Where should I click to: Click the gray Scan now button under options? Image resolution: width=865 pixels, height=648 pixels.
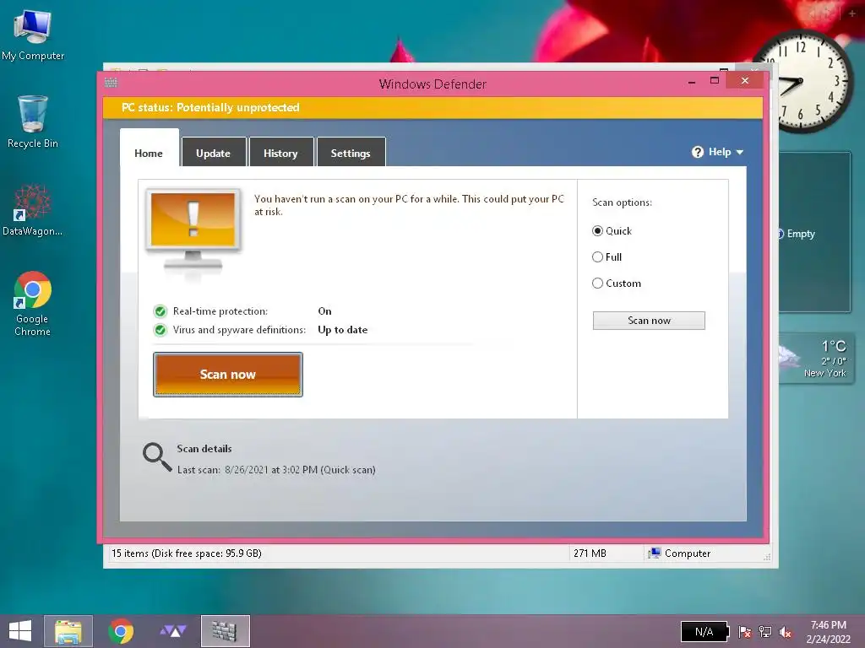coord(649,321)
